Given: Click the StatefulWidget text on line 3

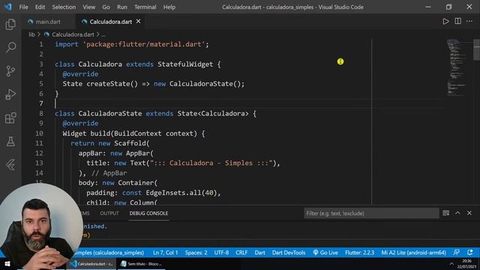Looking at the screenshot, I should coord(185,64).
